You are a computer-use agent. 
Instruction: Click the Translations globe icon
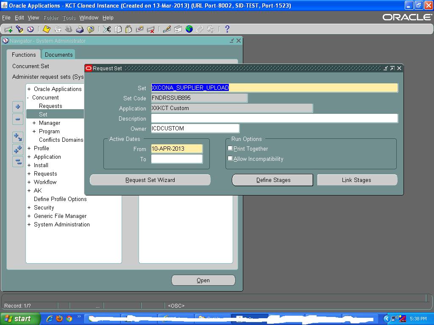pos(189,29)
